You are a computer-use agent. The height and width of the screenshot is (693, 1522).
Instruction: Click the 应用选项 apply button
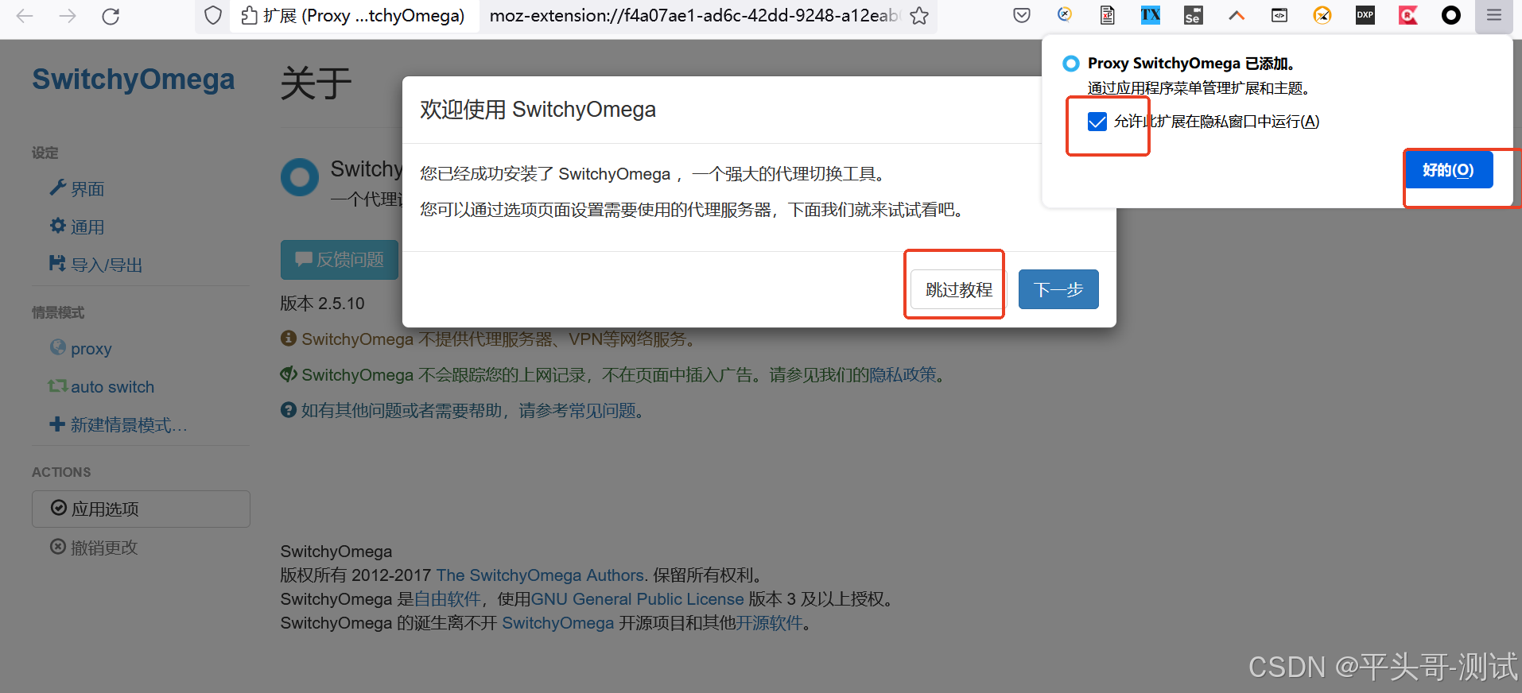click(141, 509)
